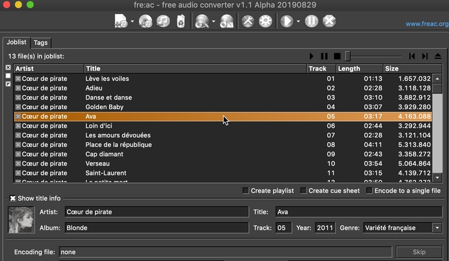Image resolution: width=449 pixels, height=261 pixels.
Task: Play the selected track in joblist player
Action: coord(312,56)
